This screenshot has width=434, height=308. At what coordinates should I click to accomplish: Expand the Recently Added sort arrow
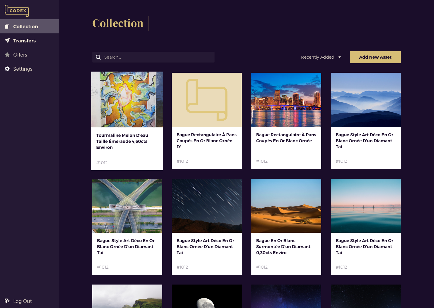340,57
